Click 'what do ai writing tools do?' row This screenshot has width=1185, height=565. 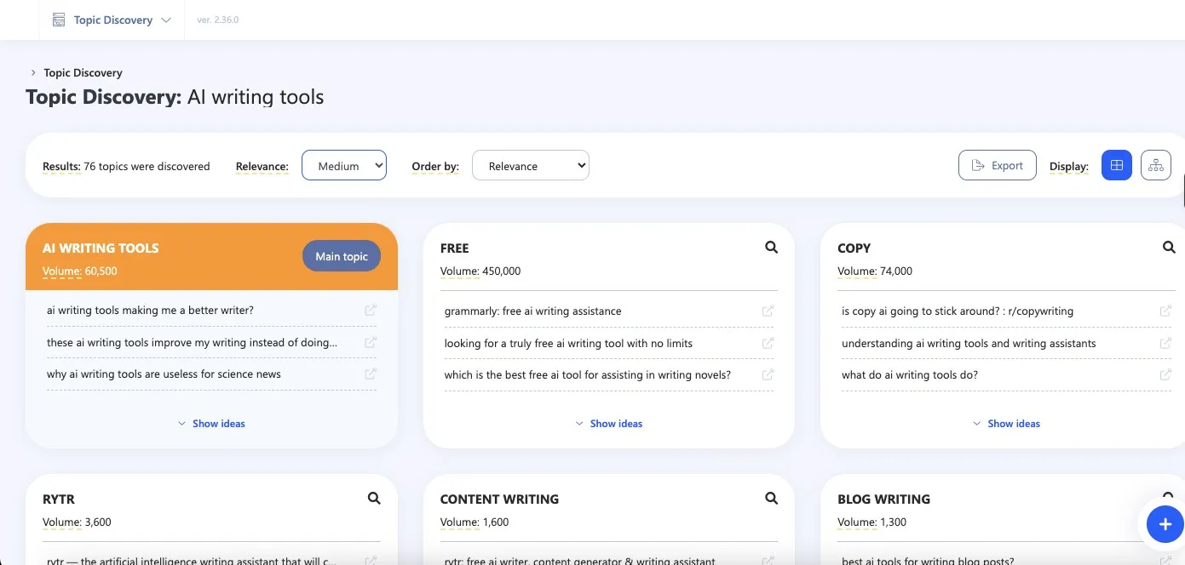click(1006, 375)
